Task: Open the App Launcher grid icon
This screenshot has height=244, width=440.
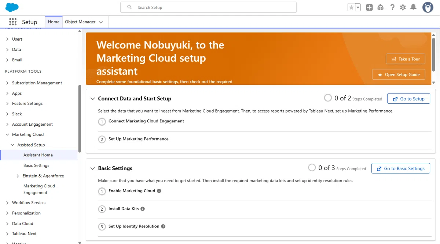Action: [13, 22]
